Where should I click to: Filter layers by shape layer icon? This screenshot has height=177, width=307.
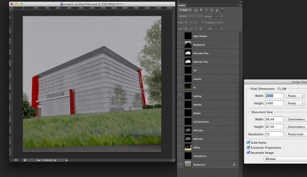click(x=212, y=10)
